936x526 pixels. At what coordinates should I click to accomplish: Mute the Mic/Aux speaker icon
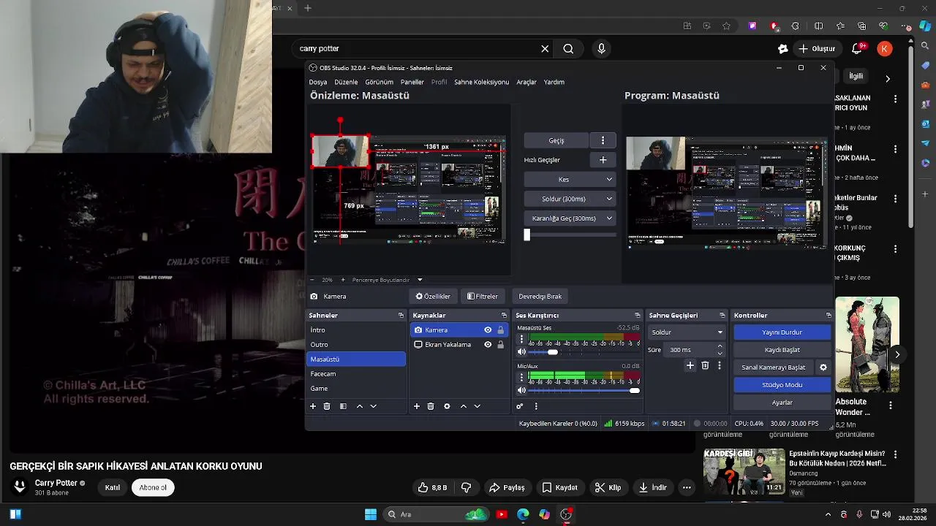click(521, 390)
